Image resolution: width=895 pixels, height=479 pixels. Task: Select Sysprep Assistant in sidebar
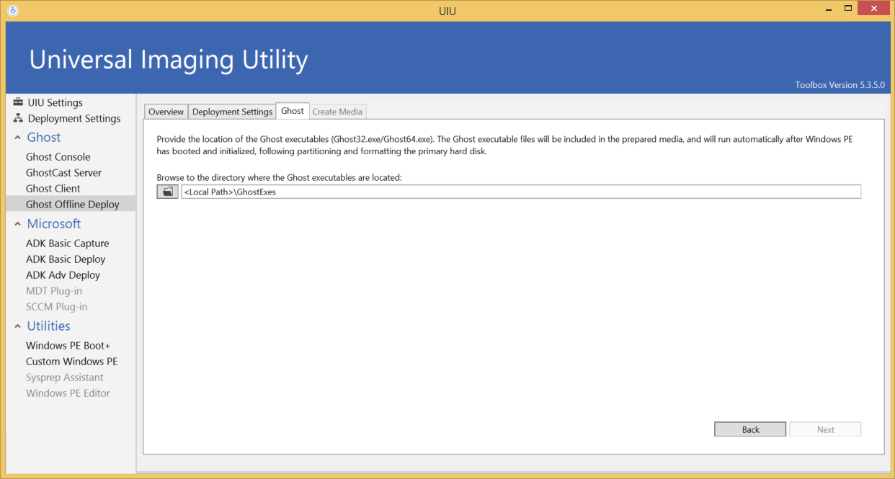(x=65, y=377)
